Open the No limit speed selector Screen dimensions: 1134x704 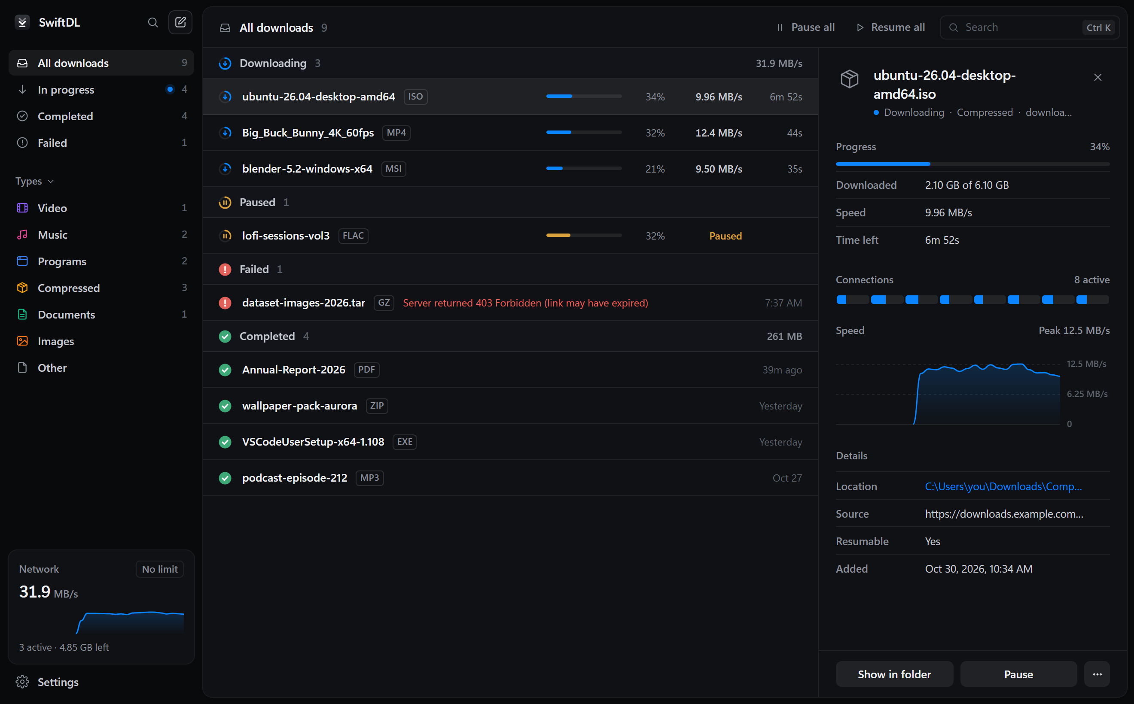pyautogui.click(x=160, y=569)
